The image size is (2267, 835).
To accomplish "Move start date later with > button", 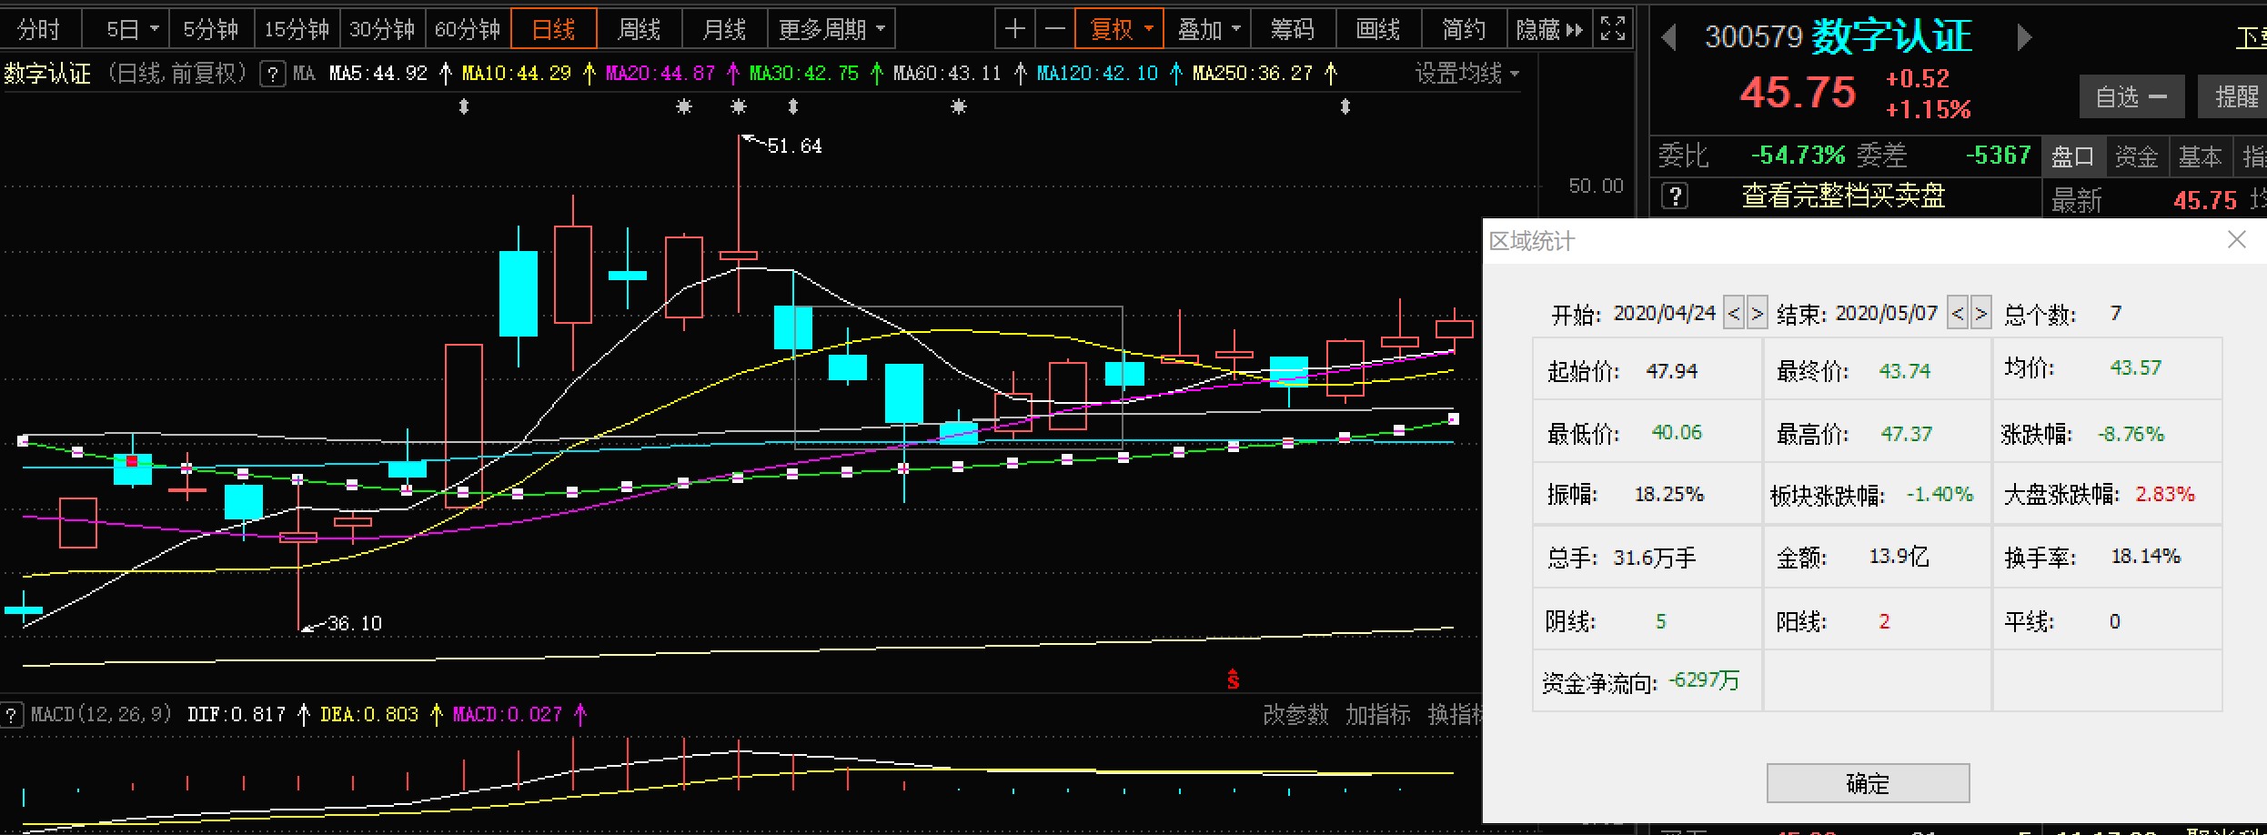I will (1758, 313).
